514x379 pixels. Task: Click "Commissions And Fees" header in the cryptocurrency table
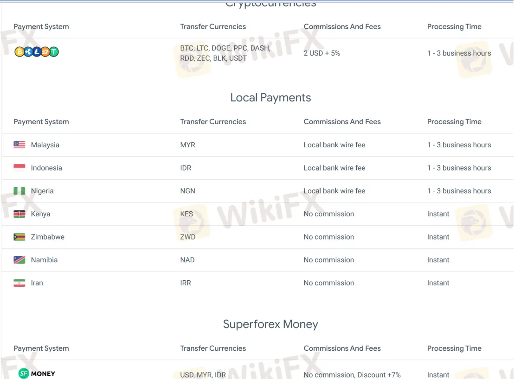click(x=342, y=26)
